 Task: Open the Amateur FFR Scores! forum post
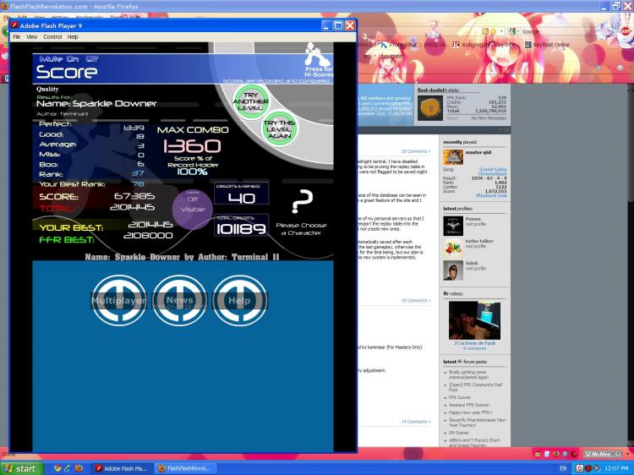pos(469,405)
